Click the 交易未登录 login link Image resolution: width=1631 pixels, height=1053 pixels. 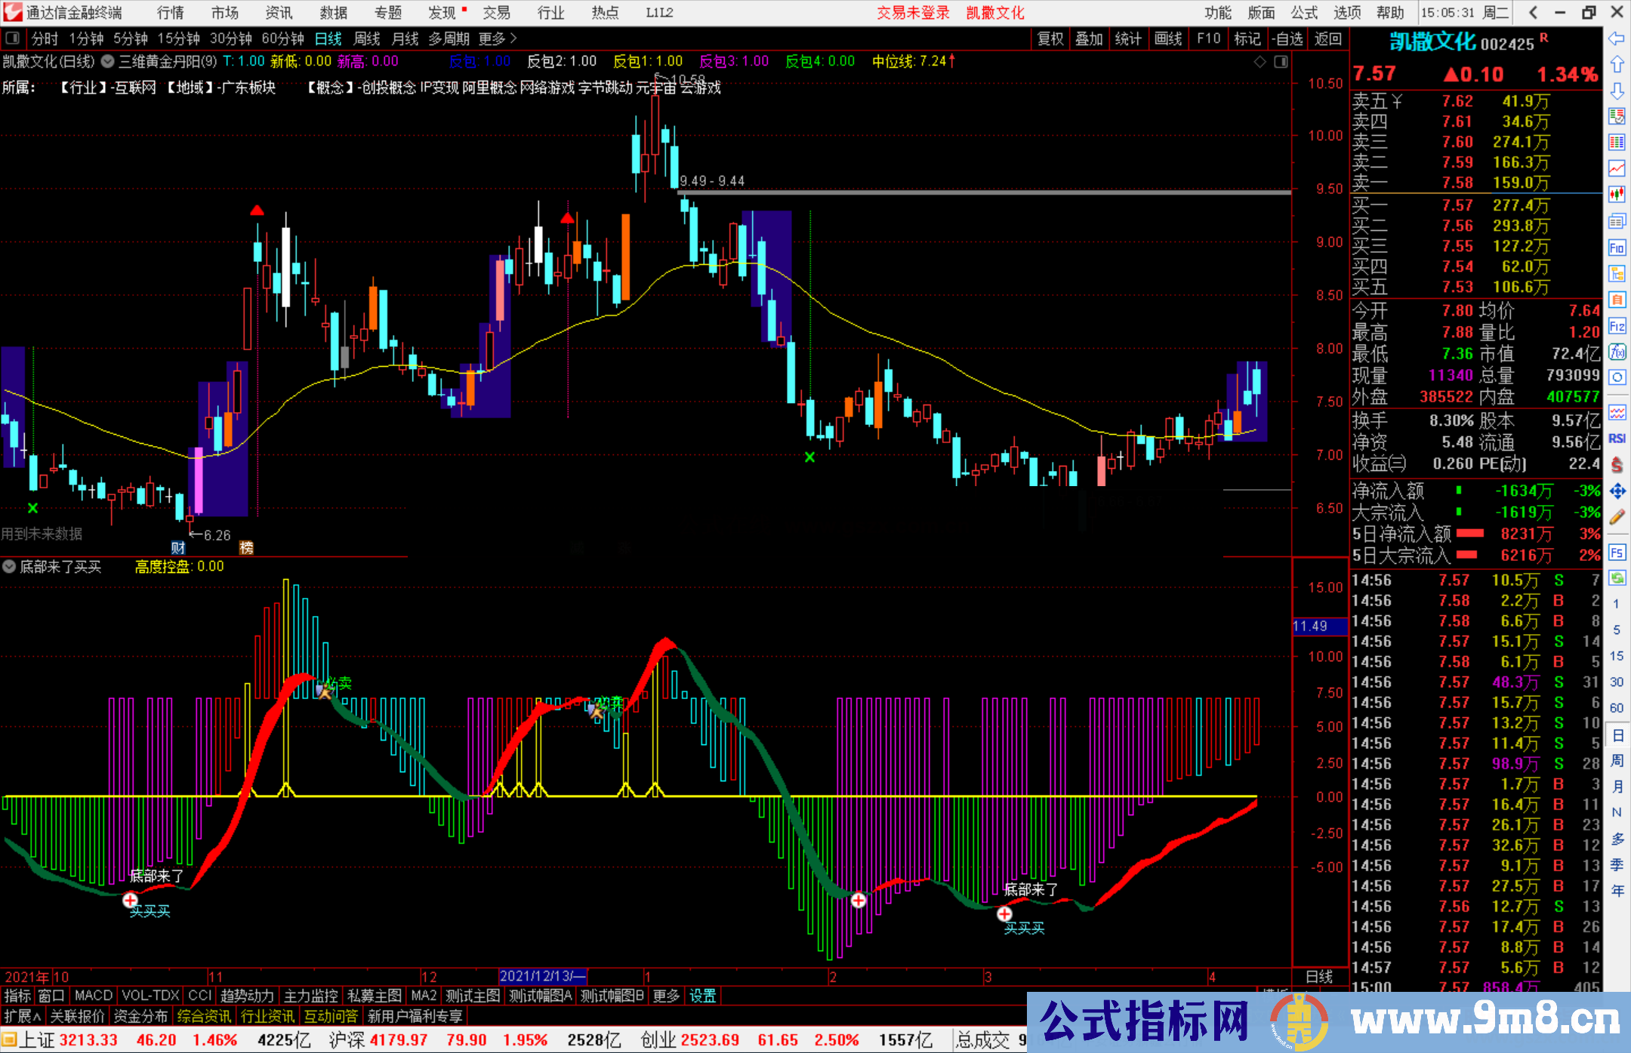pyautogui.click(x=913, y=12)
